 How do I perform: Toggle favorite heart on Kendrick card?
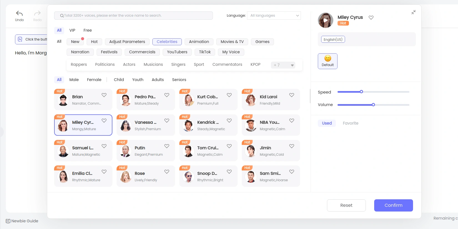pyautogui.click(x=229, y=120)
